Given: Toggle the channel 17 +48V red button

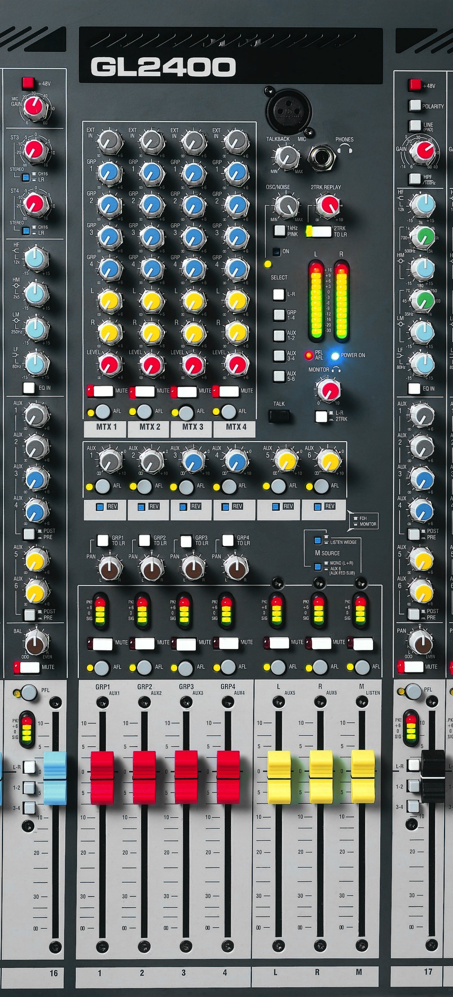Looking at the screenshot, I should point(414,85).
